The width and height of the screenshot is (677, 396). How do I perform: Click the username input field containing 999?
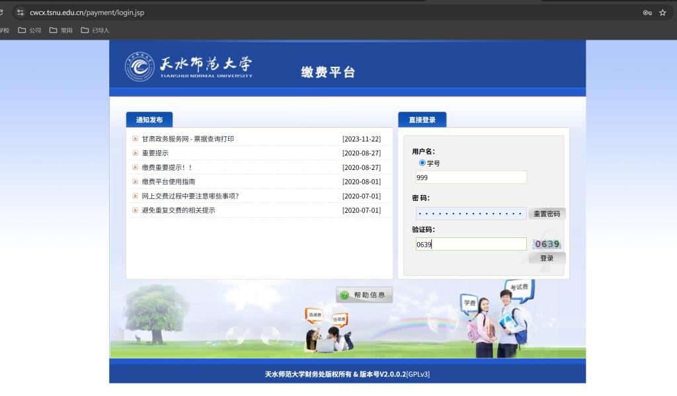click(x=471, y=177)
